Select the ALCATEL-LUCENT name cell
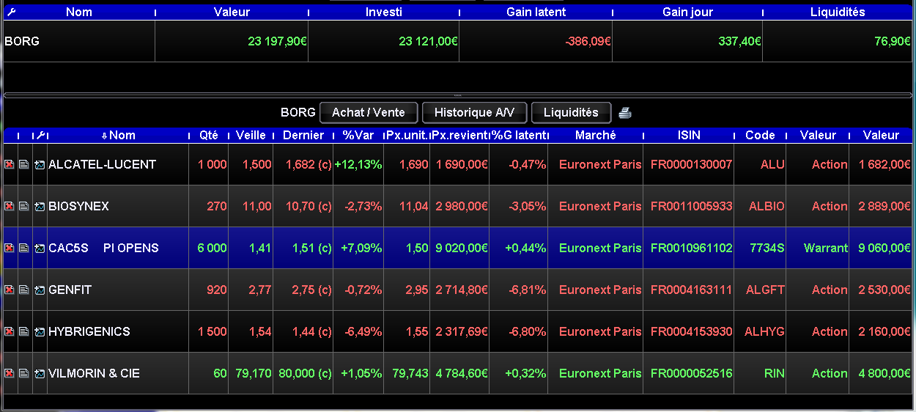Image resolution: width=916 pixels, height=412 pixels. (x=118, y=165)
